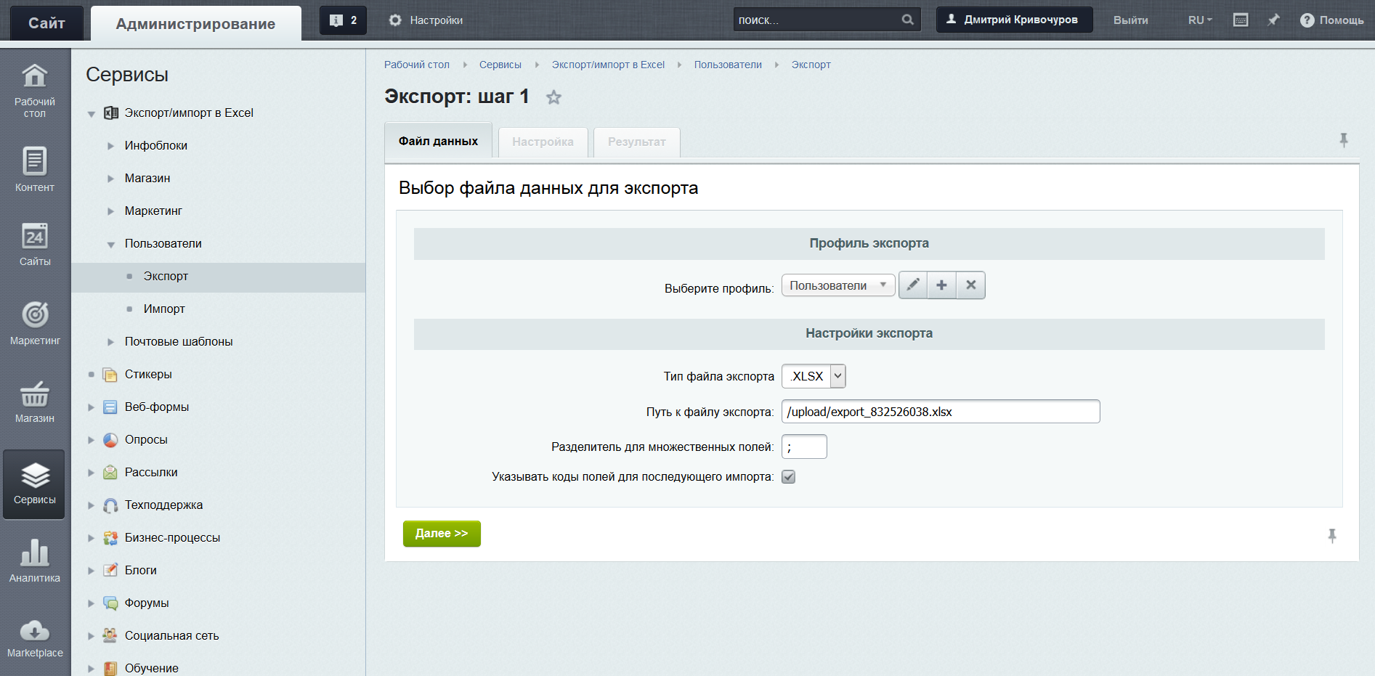Edit selected profile with pencil icon
The height and width of the screenshot is (676, 1375).
[913, 285]
